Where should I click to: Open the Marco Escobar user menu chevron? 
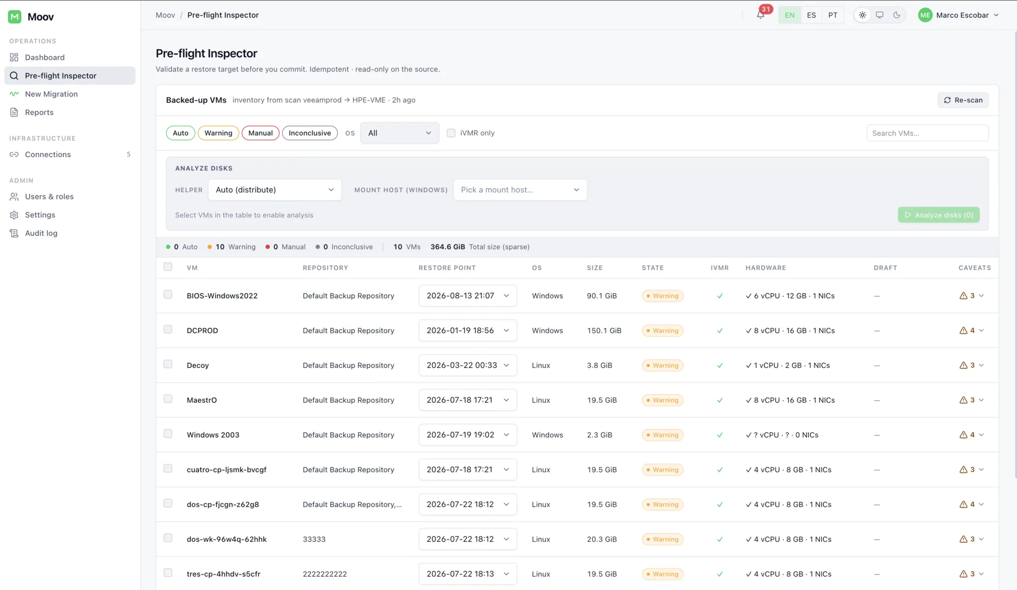pyautogui.click(x=996, y=15)
